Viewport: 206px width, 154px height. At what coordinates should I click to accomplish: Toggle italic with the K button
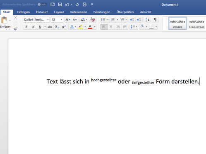33,27
